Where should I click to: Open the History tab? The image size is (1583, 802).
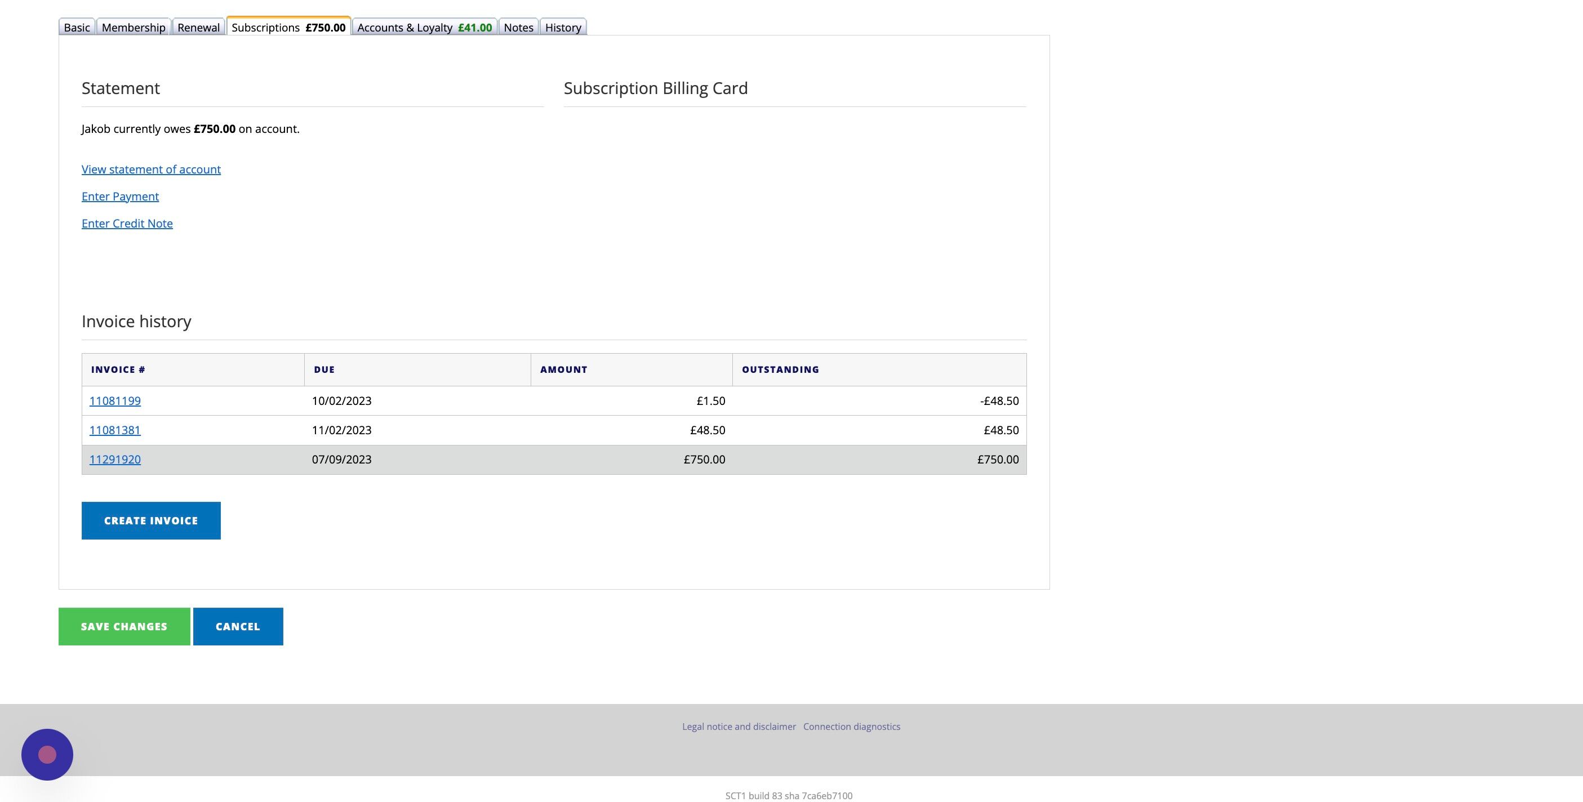563,28
